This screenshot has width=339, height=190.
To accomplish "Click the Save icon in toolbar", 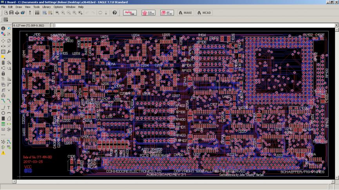I will [x=11, y=13].
